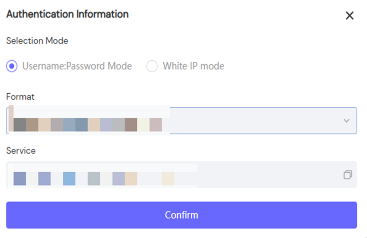
Task: Select the Username:Password Mode radio button
Action: tap(12, 66)
